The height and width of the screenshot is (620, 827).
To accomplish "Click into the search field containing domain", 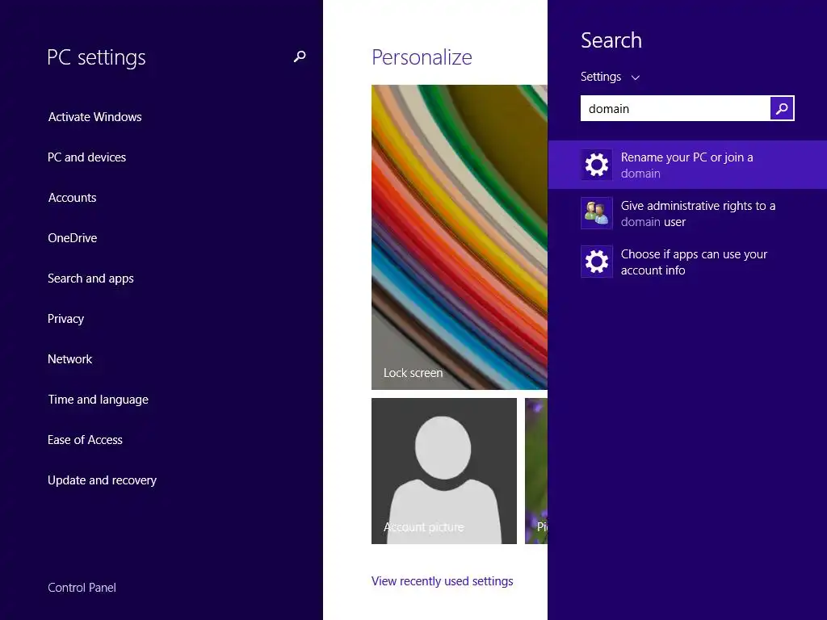I will point(675,109).
